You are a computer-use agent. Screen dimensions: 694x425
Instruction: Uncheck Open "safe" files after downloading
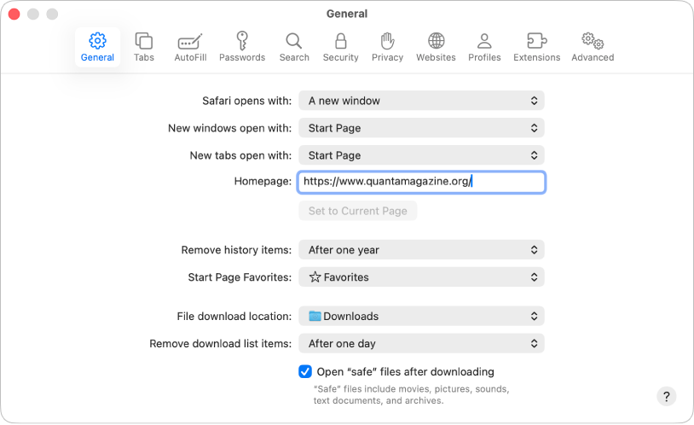pyautogui.click(x=305, y=371)
